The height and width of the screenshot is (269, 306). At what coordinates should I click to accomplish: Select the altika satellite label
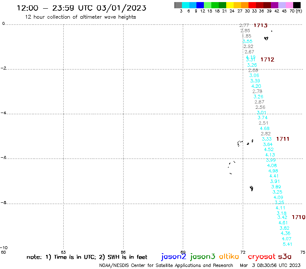point(229,257)
